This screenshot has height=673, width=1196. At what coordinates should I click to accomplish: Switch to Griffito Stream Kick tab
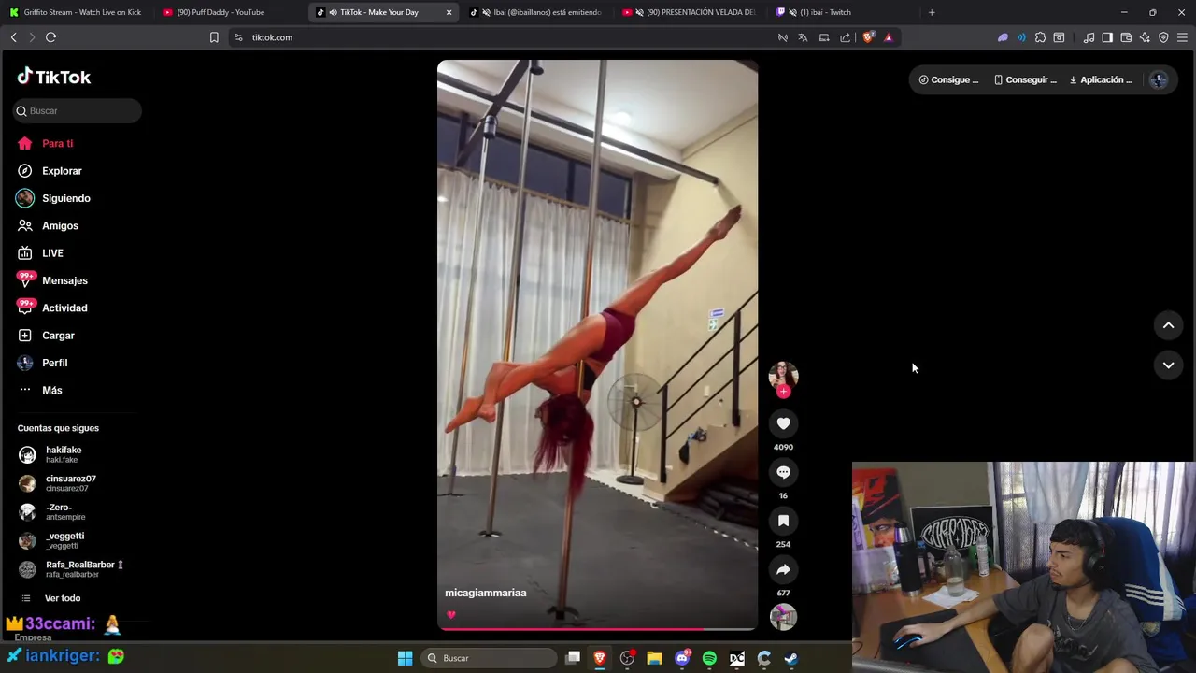click(x=77, y=12)
